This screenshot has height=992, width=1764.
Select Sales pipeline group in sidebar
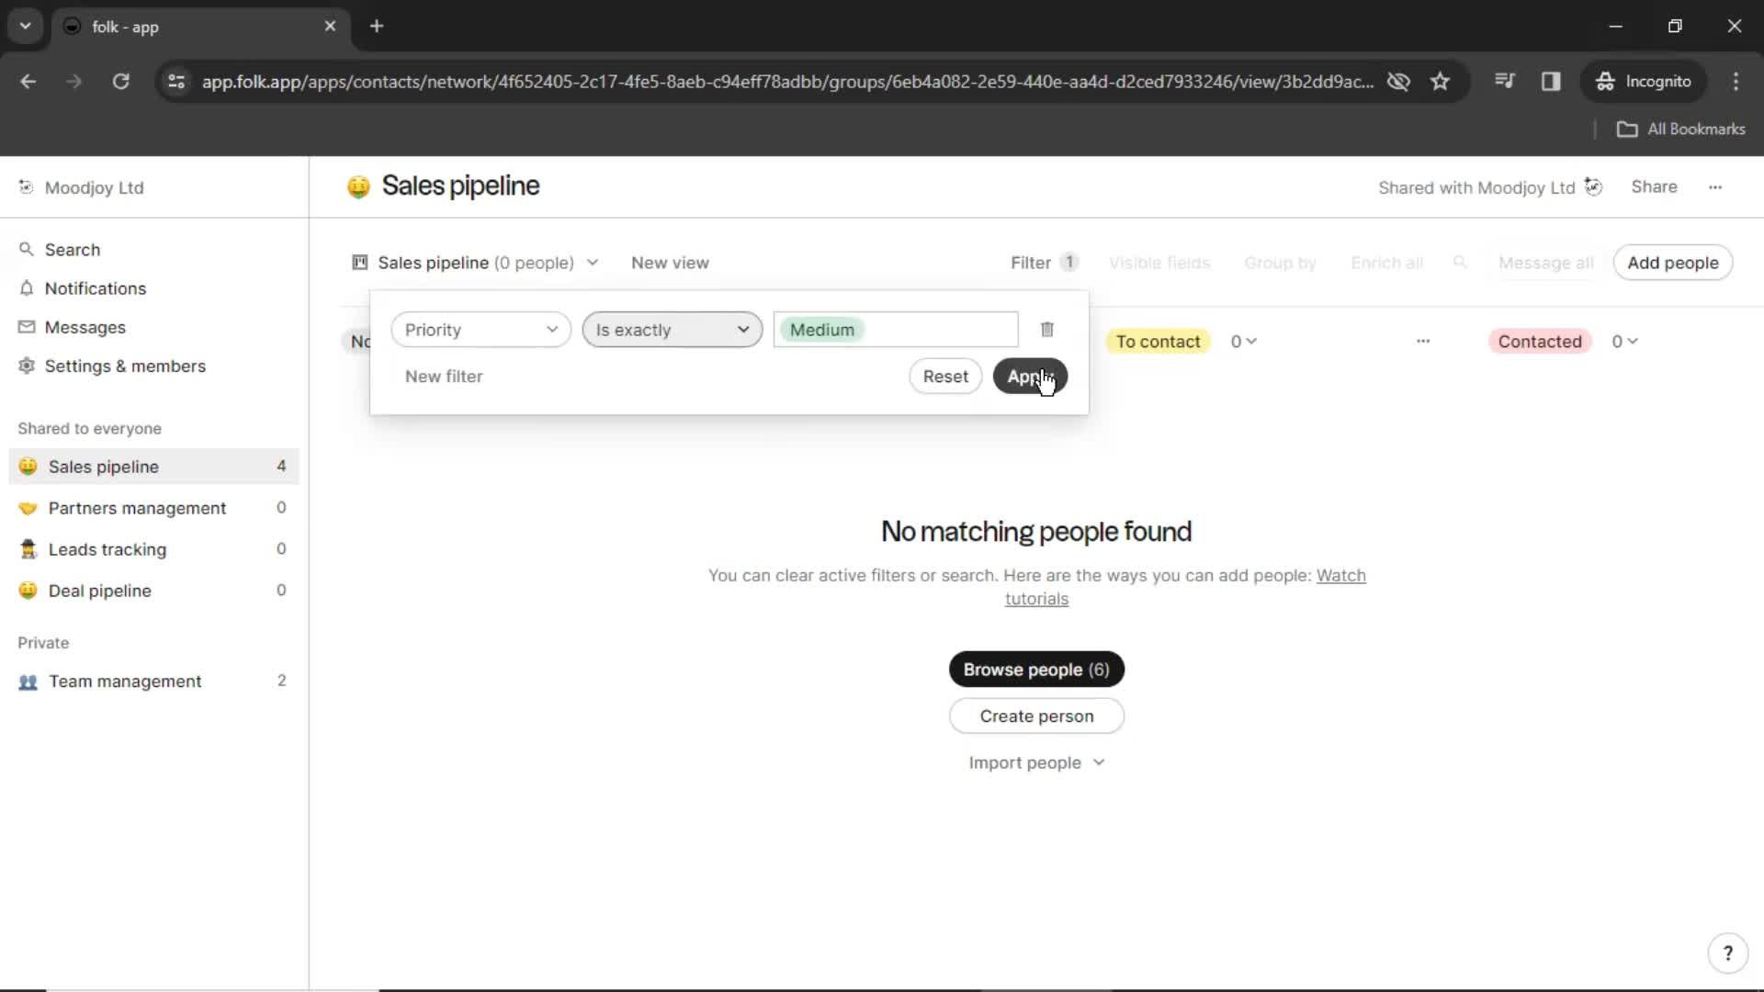point(153,467)
